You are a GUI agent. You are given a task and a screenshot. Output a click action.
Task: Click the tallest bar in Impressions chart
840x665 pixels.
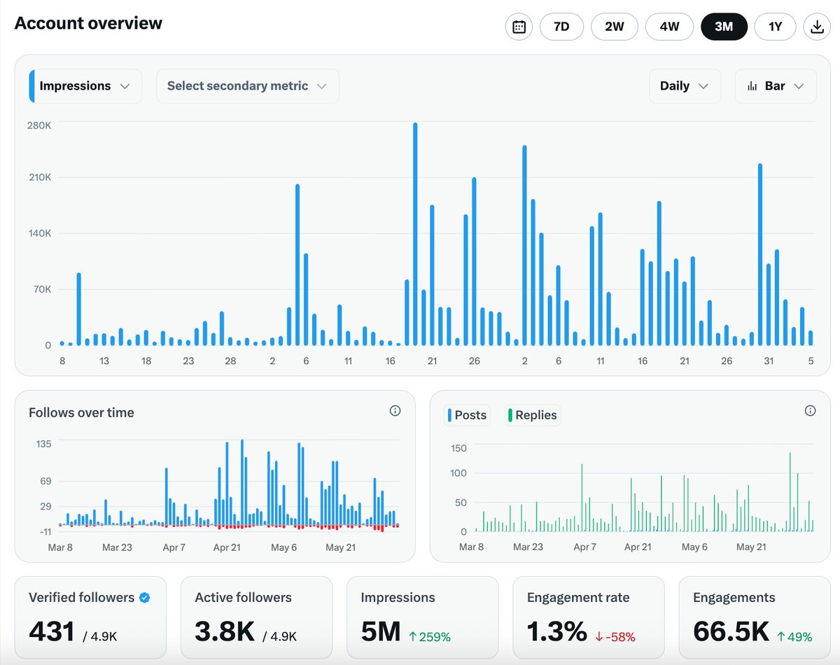point(415,234)
